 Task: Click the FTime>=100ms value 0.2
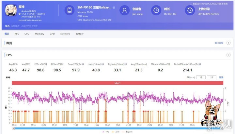[x=160, y=70]
